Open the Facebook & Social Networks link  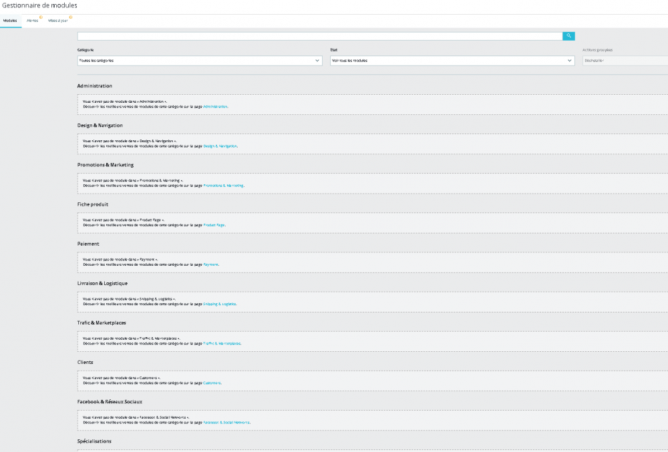[x=226, y=422]
